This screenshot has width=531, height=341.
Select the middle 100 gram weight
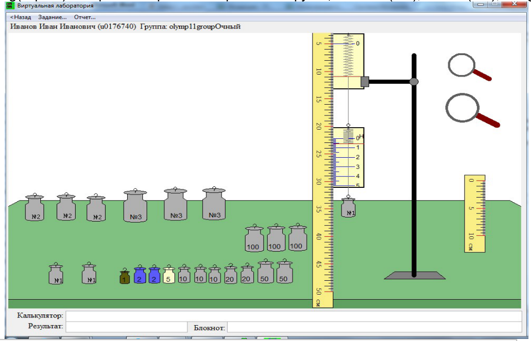tap(276, 238)
